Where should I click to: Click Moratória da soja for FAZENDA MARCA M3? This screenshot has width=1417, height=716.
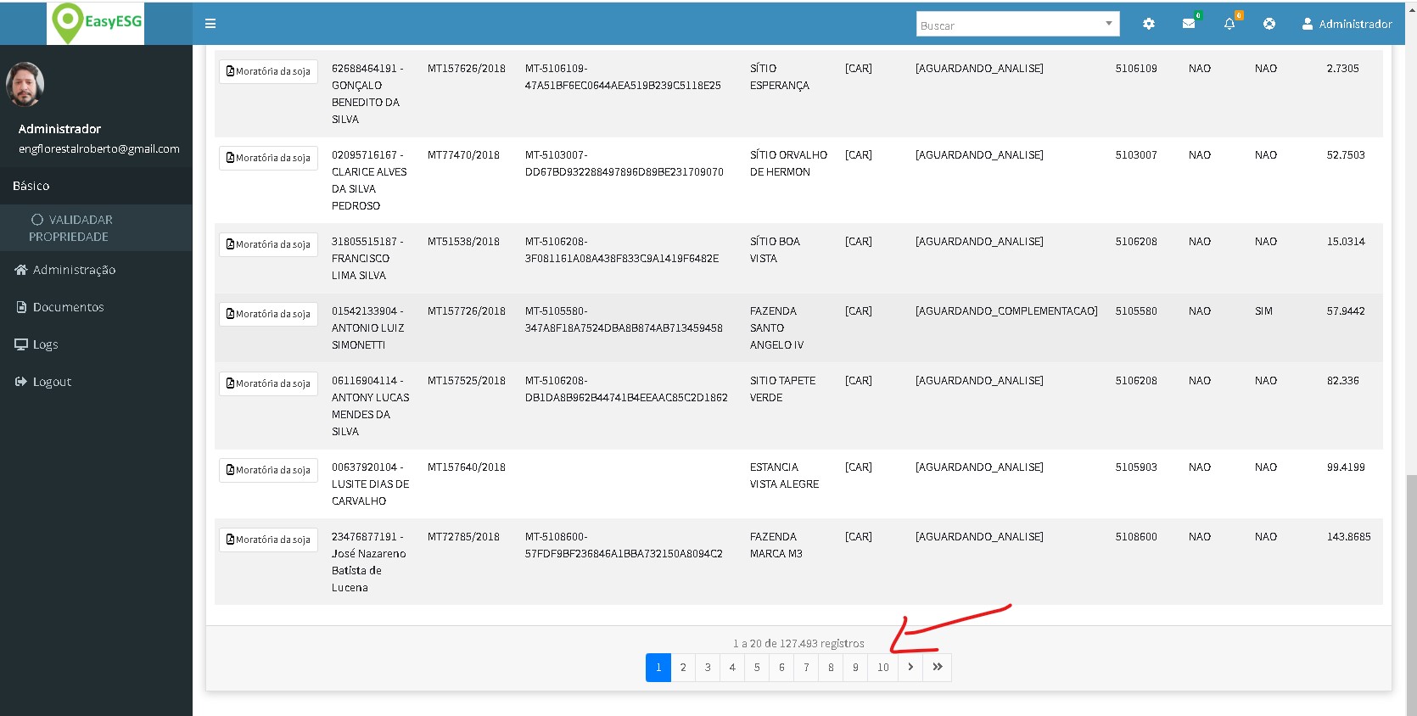(268, 540)
